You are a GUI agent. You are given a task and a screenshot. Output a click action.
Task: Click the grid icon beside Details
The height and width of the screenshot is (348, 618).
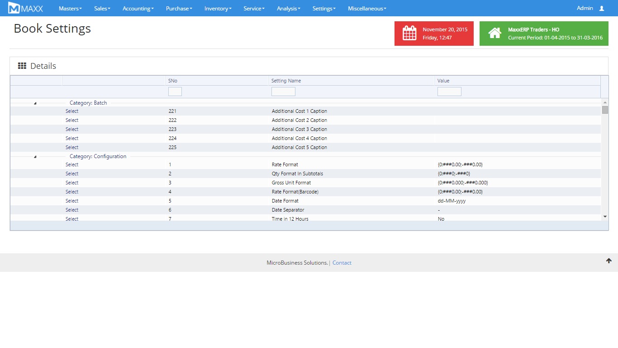[22, 66]
